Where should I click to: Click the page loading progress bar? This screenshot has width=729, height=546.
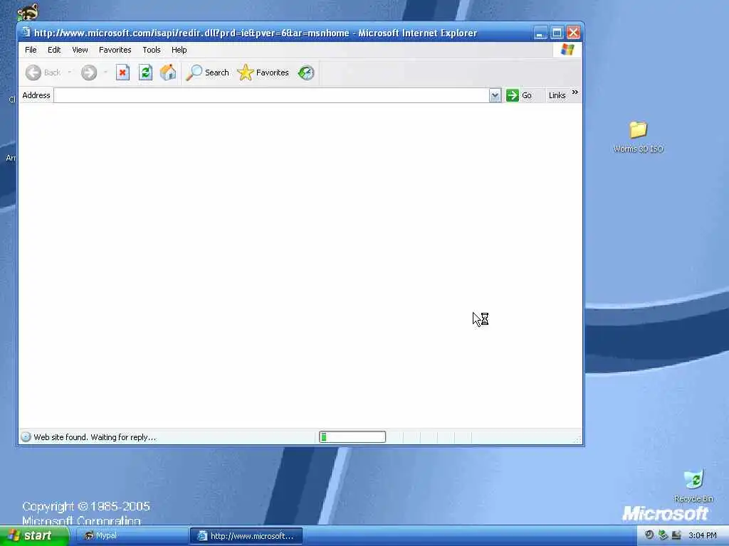(x=352, y=437)
